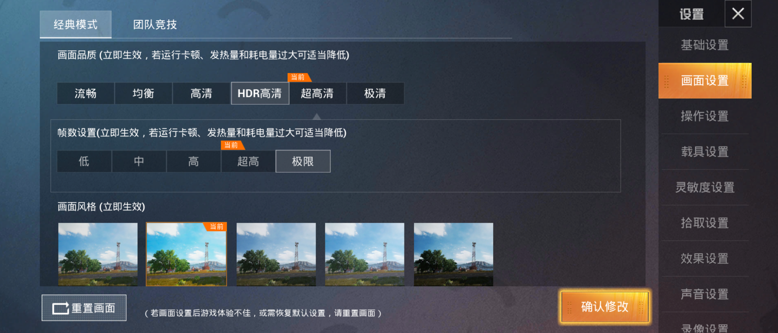The width and height of the screenshot is (778, 333).
Task: Open 灵敏度设置 in the sidebar
Action: (x=705, y=187)
